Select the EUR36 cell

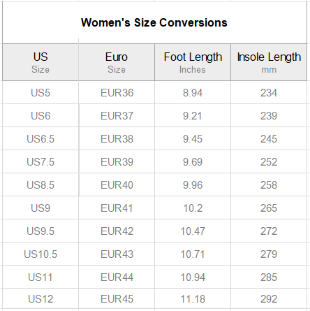tap(117, 93)
